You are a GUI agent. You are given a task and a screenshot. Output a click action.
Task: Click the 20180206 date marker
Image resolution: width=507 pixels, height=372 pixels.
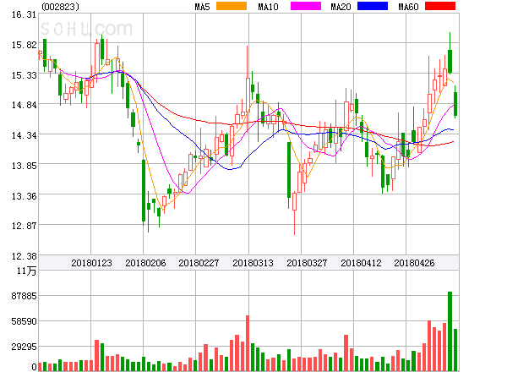point(145,263)
